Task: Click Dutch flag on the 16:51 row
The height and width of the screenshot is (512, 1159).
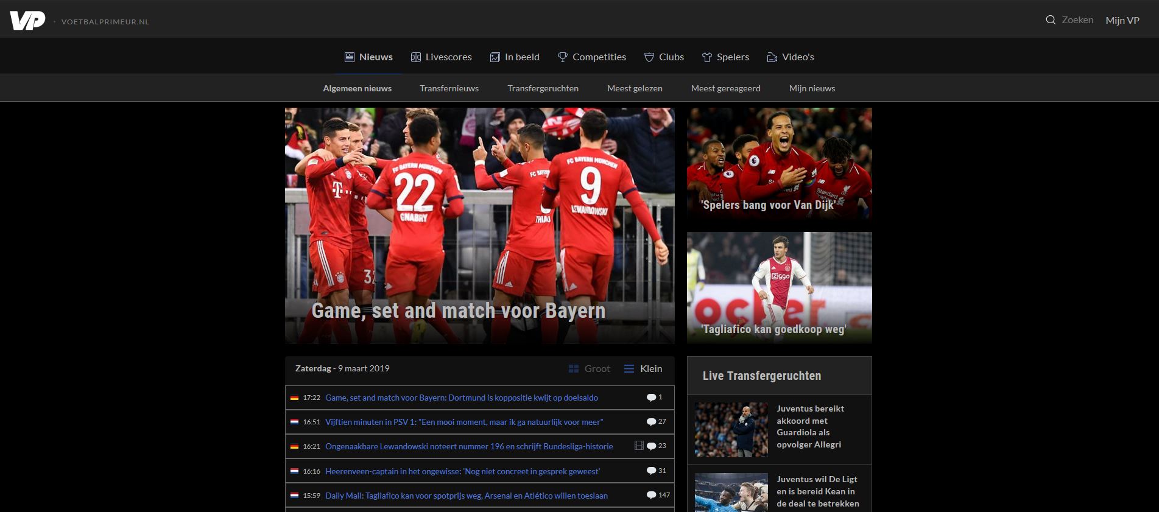Action: 295,422
